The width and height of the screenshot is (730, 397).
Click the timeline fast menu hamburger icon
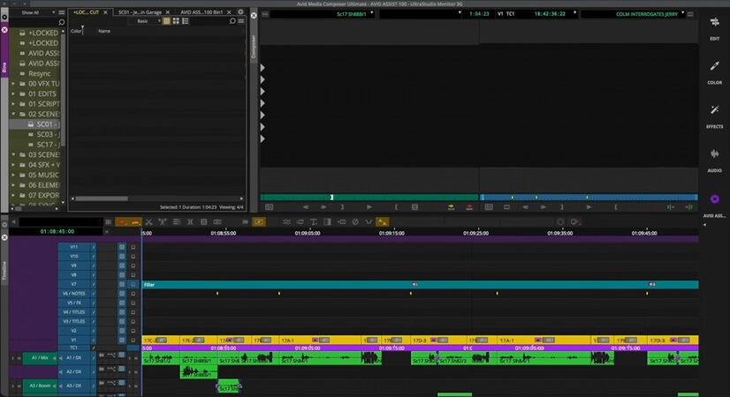(x=108, y=222)
